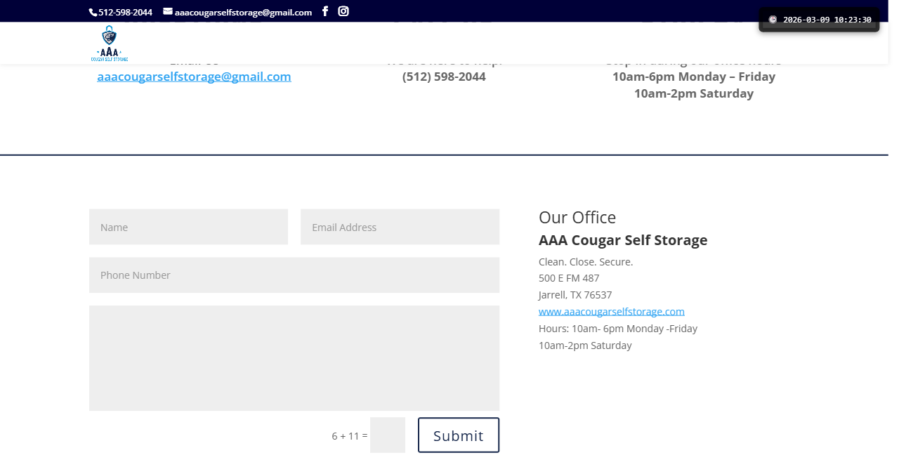Screen dimensions: 899x467
Task: Click the bold "10am-2pm Saturday" text
Action: point(694,93)
